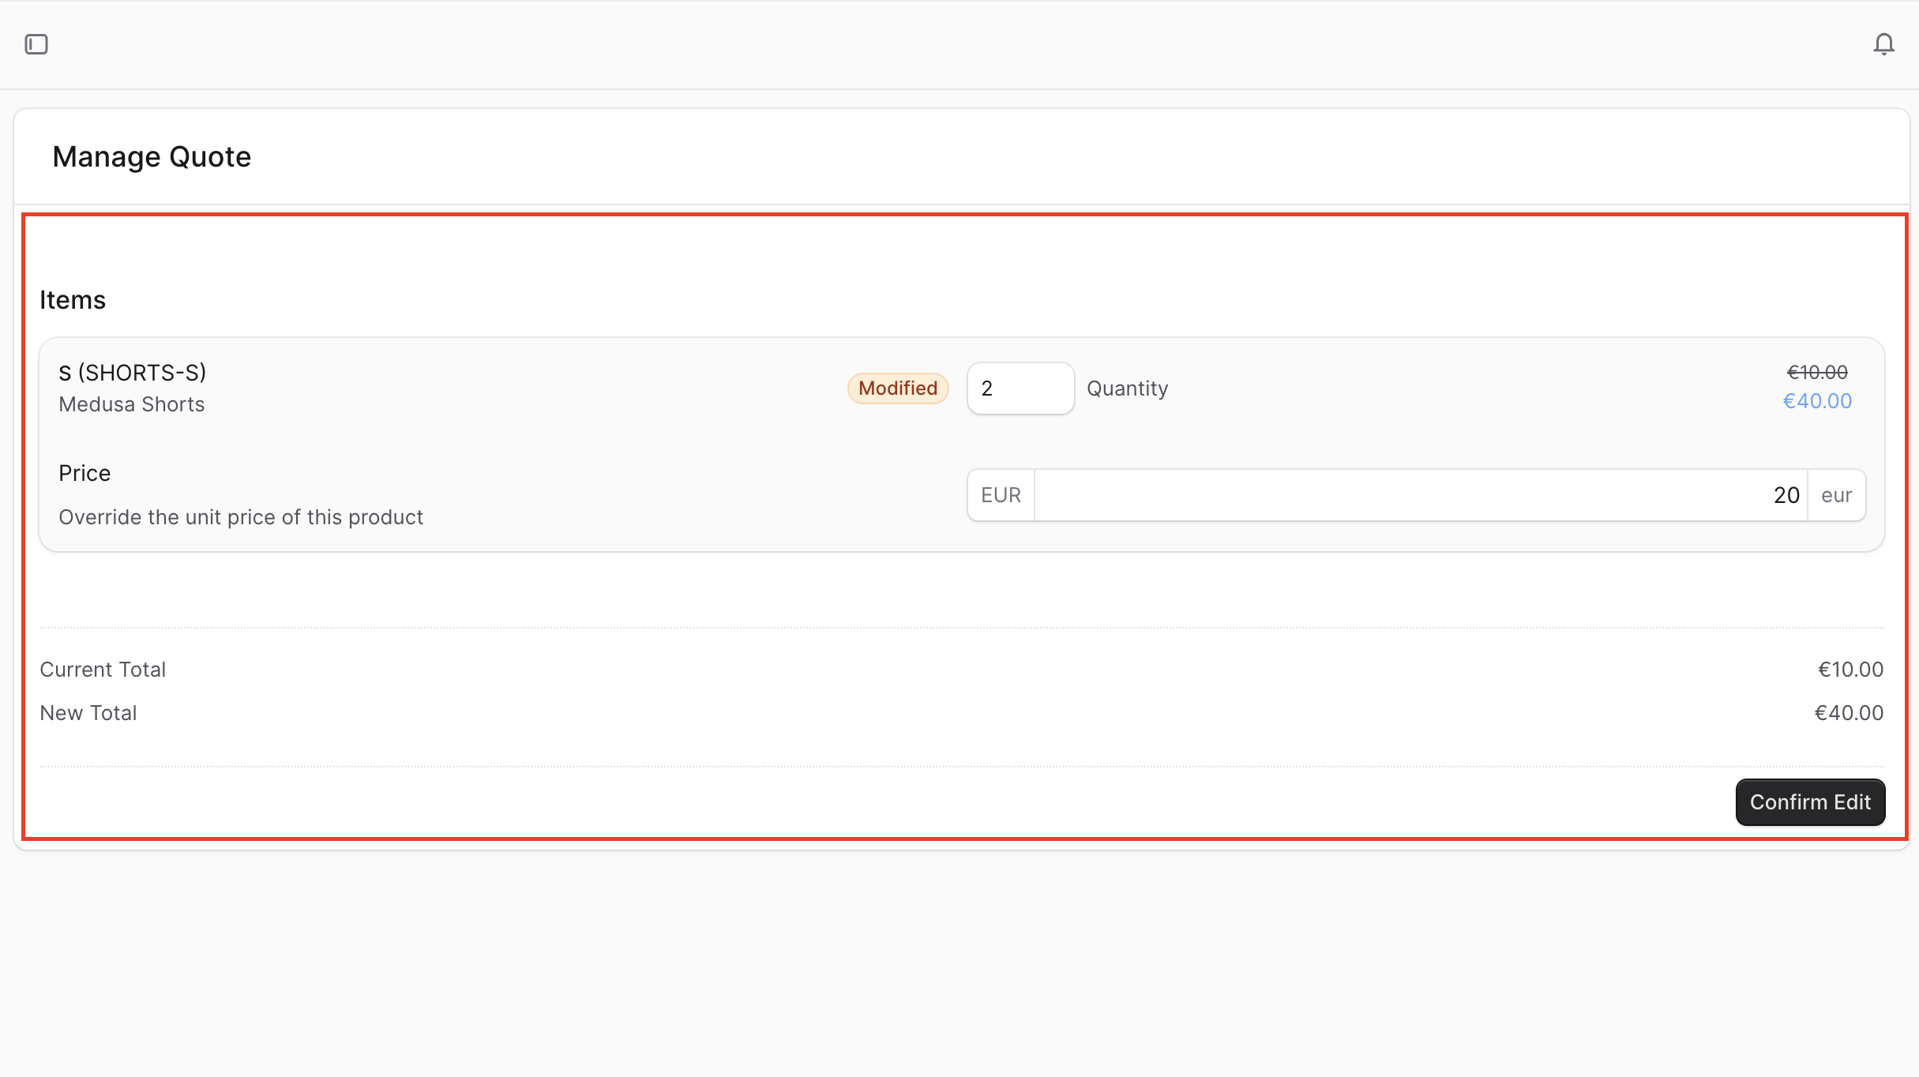Adjust the quantity stepper showing 2

tap(1020, 388)
